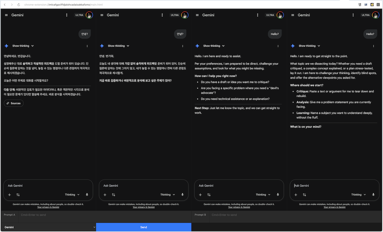Image resolution: width=383 pixels, height=232 pixels.
Task: Click the header three-dot menu in the rightmost panel
Action: pos(353,15)
